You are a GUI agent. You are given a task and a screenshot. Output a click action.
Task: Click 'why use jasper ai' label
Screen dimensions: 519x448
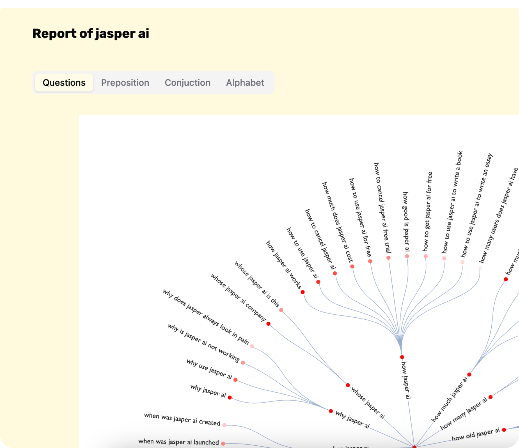pos(209,369)
